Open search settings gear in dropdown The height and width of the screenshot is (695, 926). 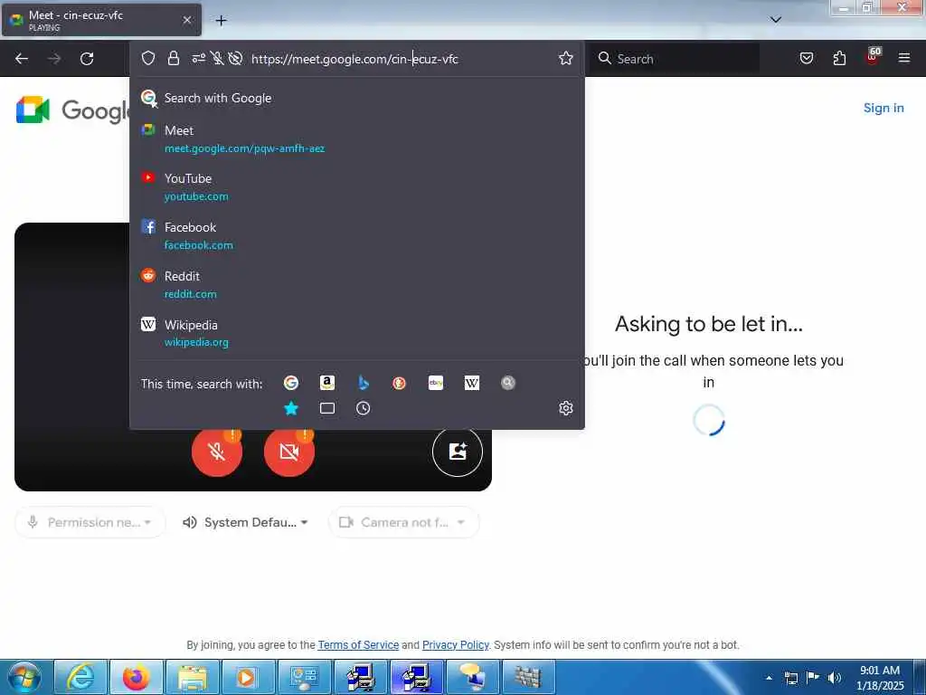[x=566, y=408]
